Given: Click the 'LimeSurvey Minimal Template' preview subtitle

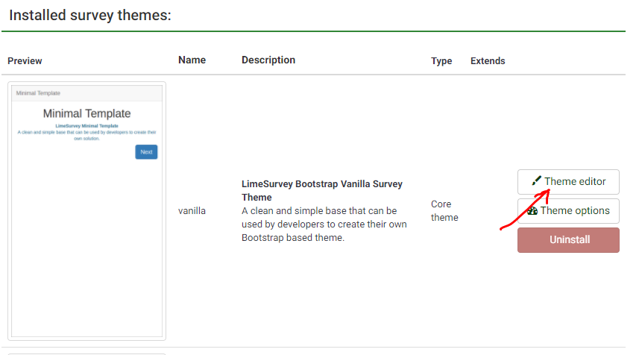Looking at the screenshot, I should click(86, 126).
